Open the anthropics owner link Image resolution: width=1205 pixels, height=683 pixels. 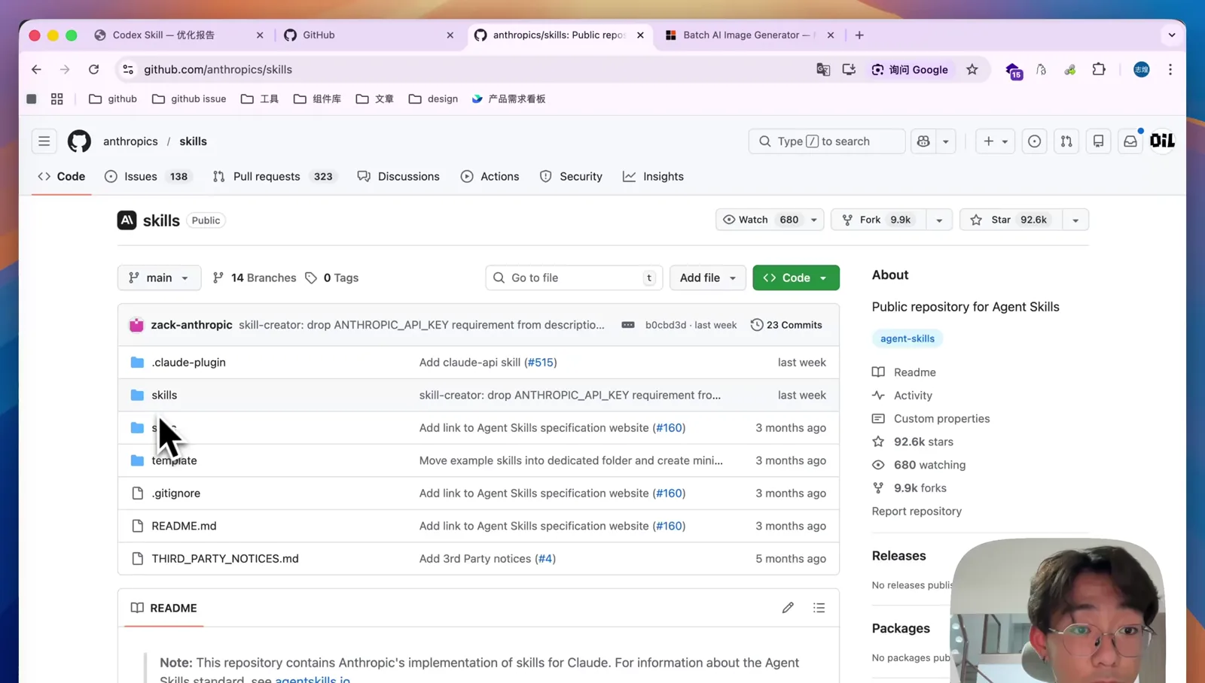click(x=130, y=141)
